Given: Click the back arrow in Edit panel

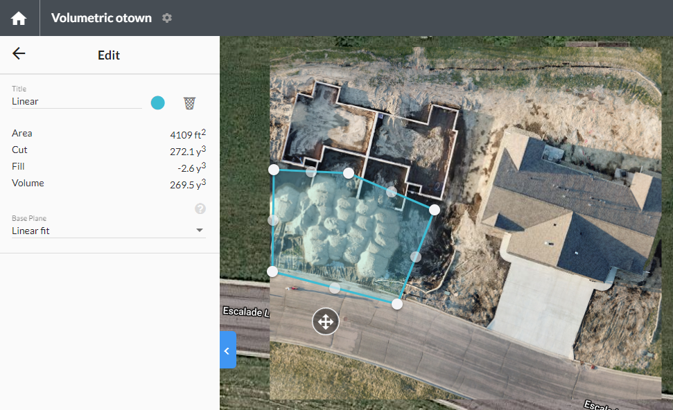Looking at the screenshot, I should click(19, 53).
